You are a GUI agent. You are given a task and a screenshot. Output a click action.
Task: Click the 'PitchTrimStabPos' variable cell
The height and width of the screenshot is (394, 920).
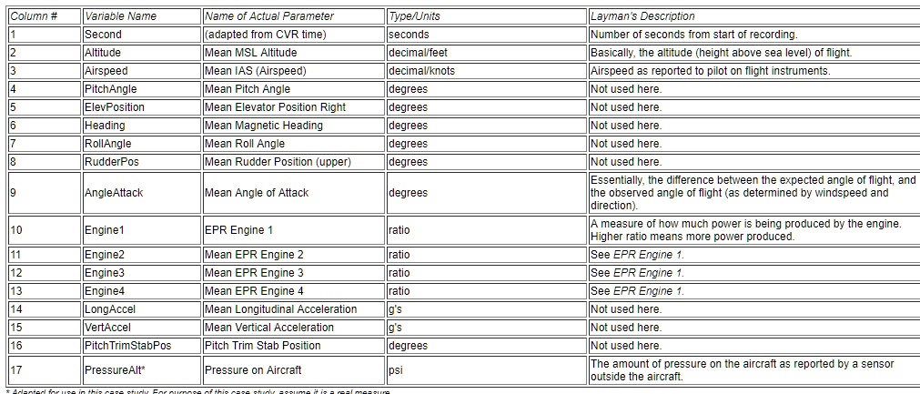142,346
